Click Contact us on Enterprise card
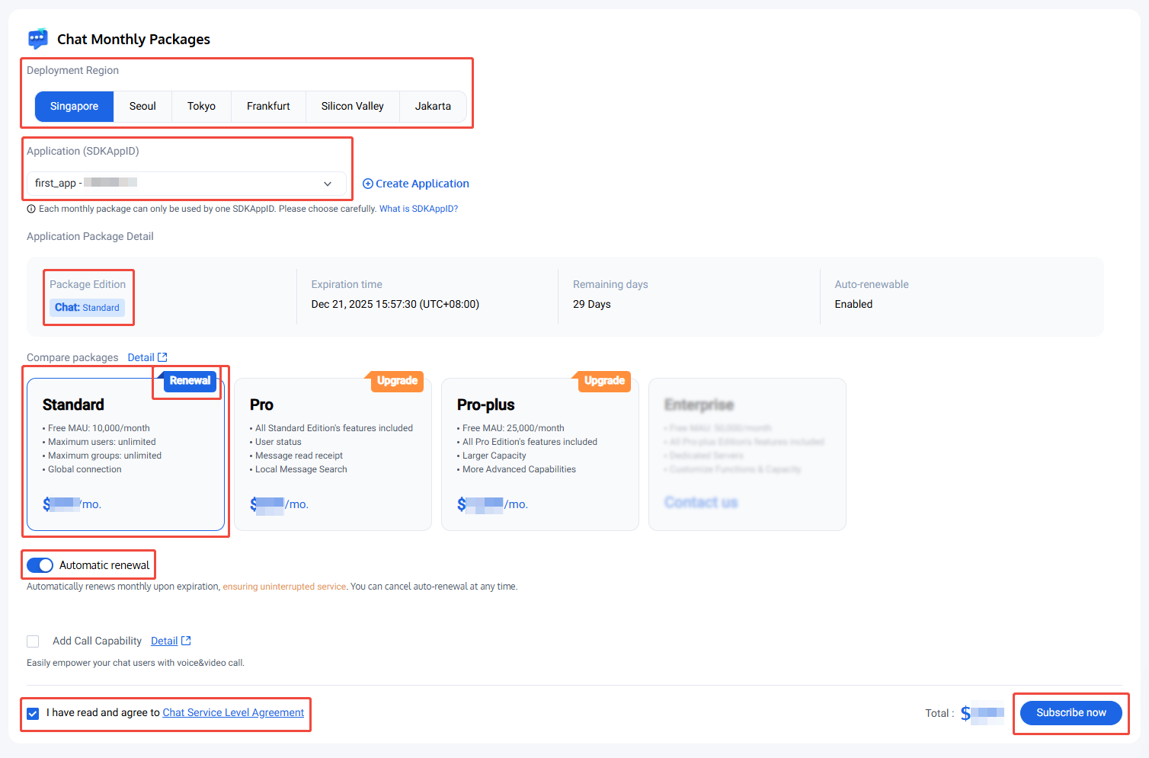 pos(701,502)
